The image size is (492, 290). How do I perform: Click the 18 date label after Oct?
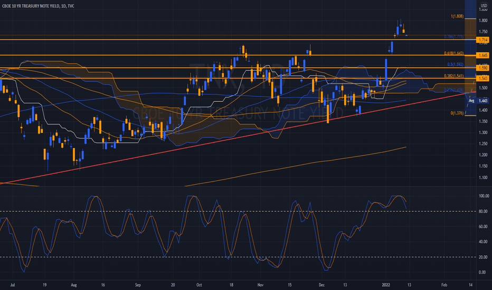point(231,285)
